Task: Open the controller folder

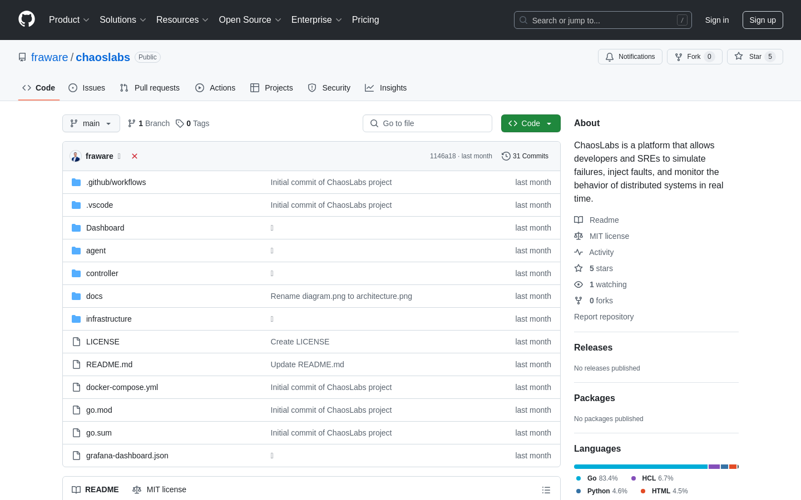Action: [x=102, y=273]
